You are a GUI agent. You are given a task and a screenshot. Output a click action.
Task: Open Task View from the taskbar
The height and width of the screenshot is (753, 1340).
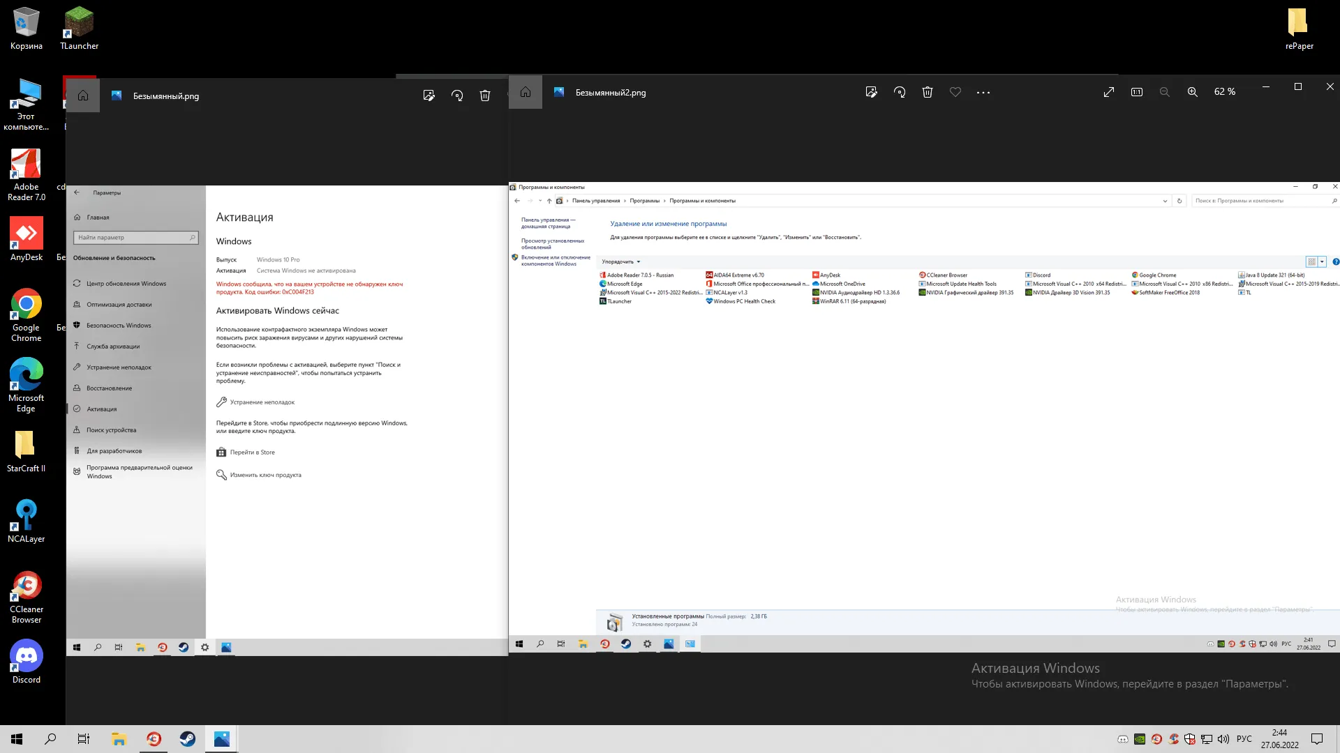pos(84,739)
